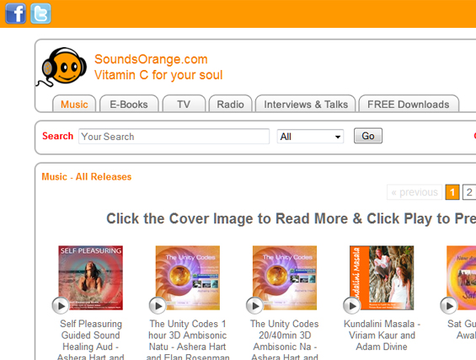Play preview of Sat Gu album
Screen dimensions: 476x360
coord(449,305)
